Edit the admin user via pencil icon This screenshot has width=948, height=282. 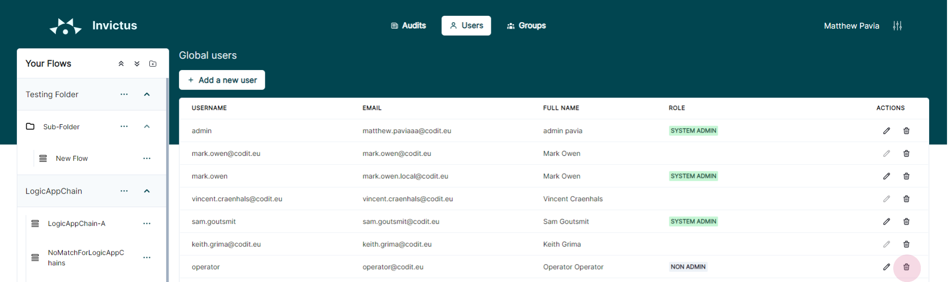pos(886,131)
